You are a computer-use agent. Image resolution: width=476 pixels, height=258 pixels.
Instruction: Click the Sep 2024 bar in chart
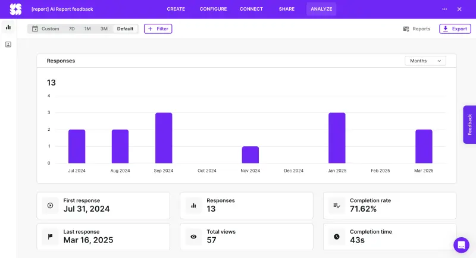[164, 138]
